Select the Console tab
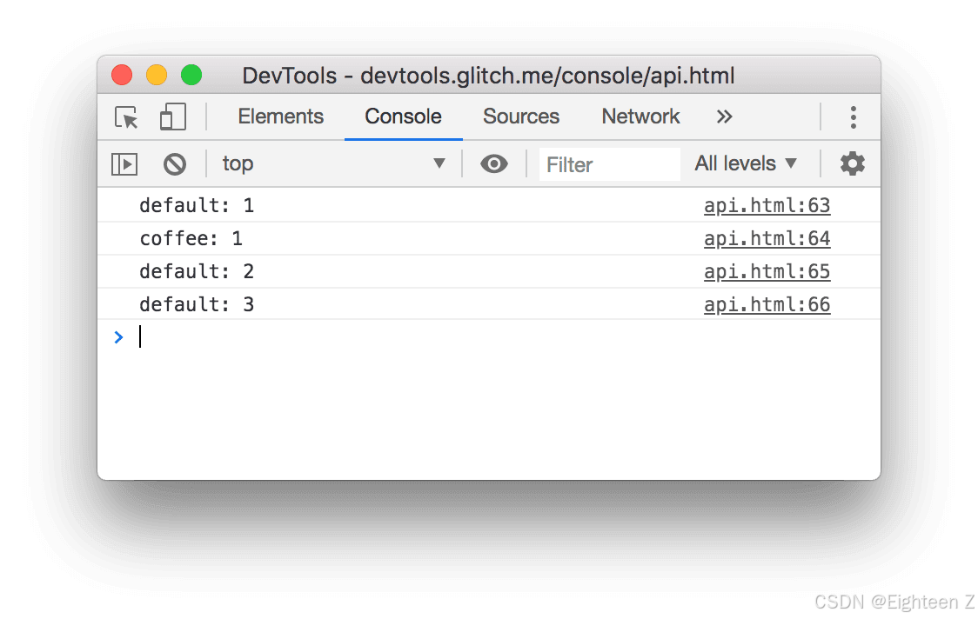The width and height of the screenshot is (978, 619). point(403,116)
